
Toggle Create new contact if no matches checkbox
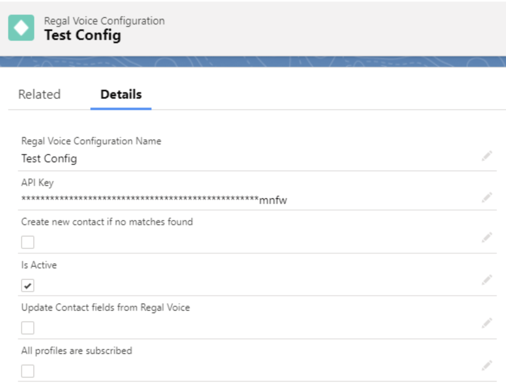tap(28, 242)
